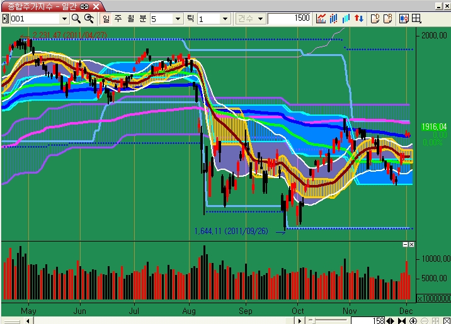The width and height of the screenshot is (451, 324).
Task: Select the 종합주가지수 - 일간 tab
Action: coord(40,6)
